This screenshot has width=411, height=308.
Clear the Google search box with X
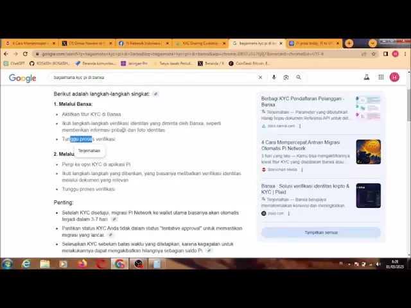pos(260,78)
